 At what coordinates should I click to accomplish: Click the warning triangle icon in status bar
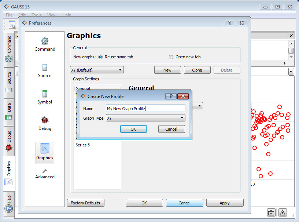tap(283, 212)
